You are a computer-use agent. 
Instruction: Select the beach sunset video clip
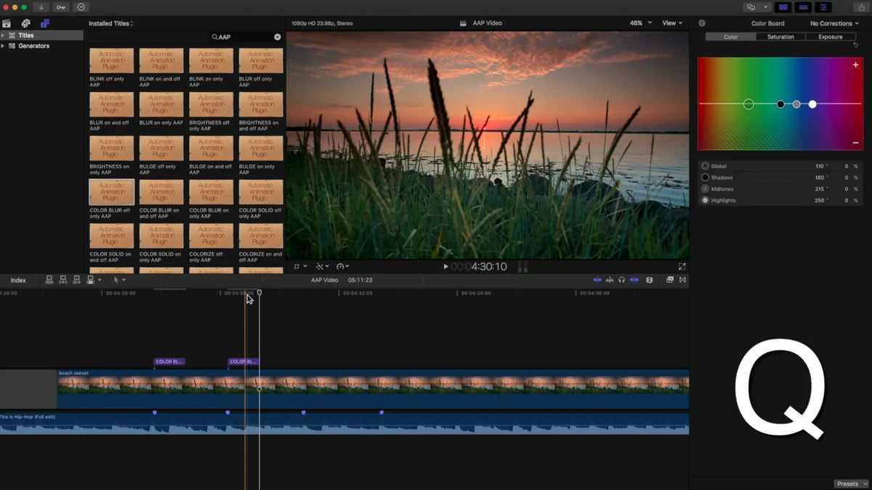coord(374,389)
